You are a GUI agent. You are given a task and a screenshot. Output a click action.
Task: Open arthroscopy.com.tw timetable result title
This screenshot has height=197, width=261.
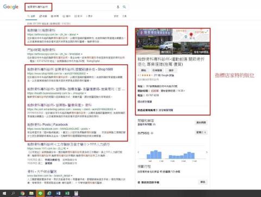coord(41,50)
